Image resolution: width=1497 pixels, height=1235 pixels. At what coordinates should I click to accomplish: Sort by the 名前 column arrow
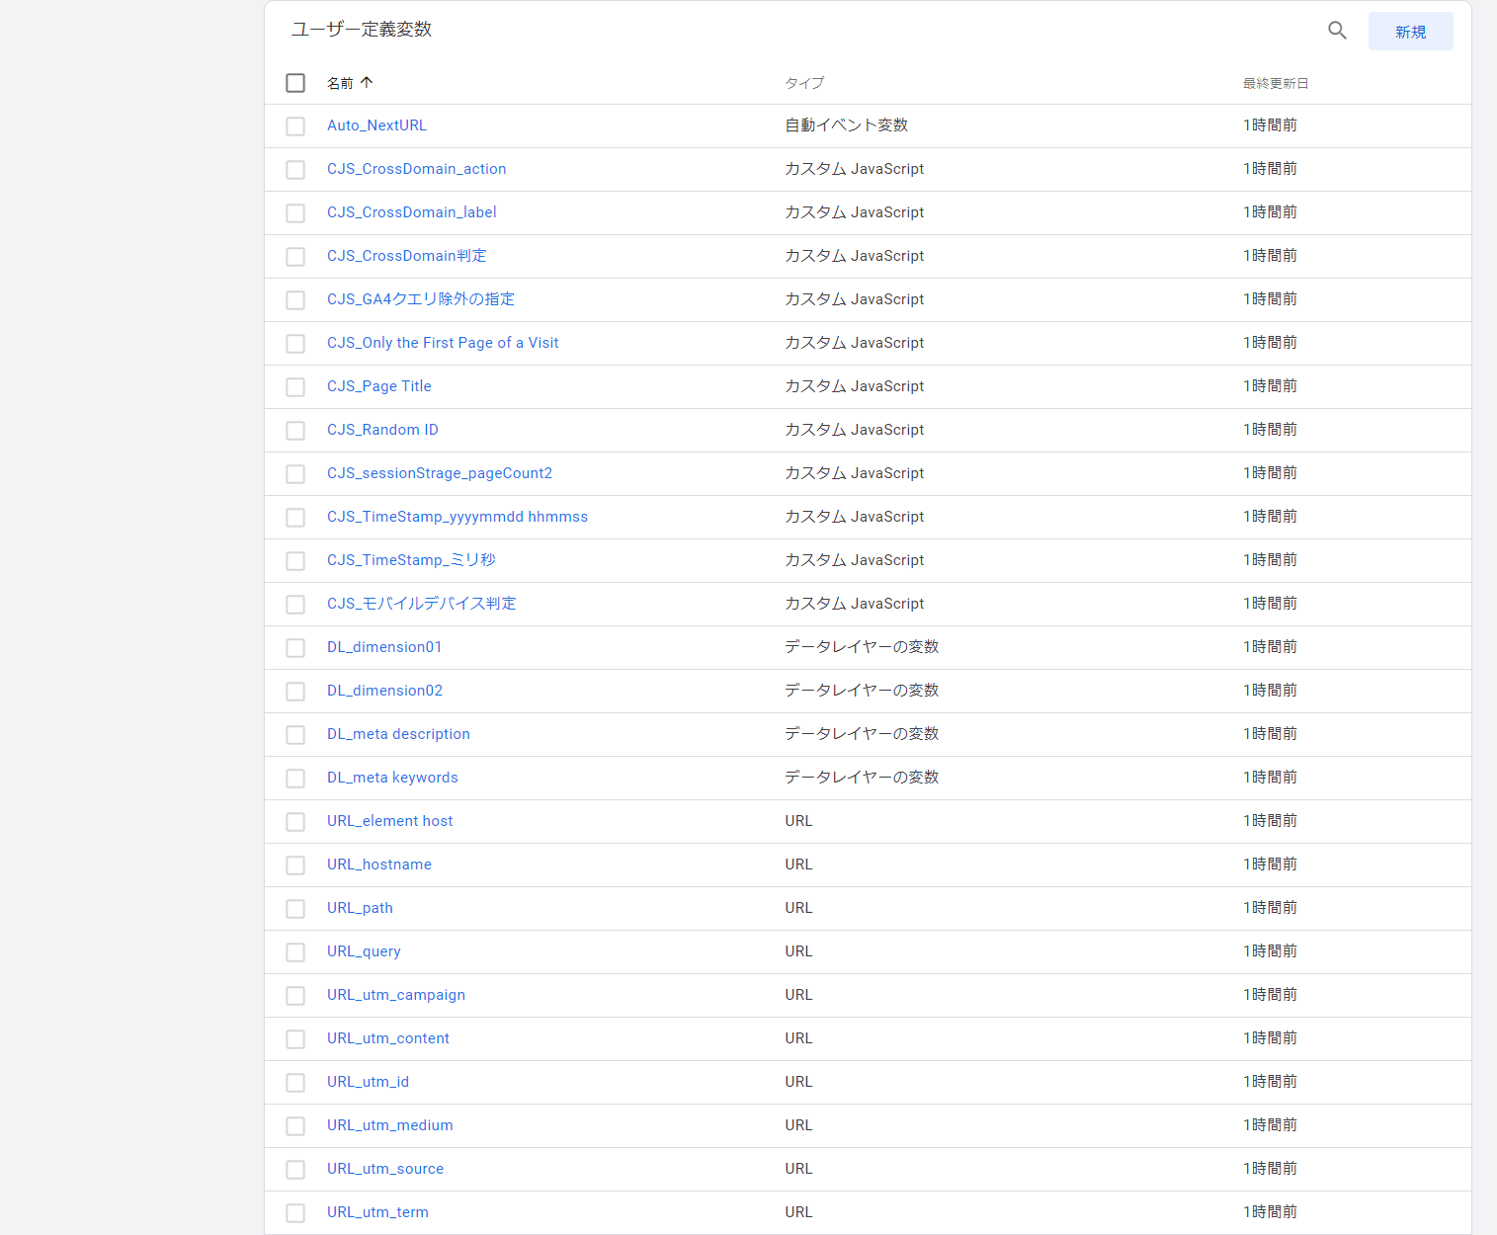pos(367,83)
